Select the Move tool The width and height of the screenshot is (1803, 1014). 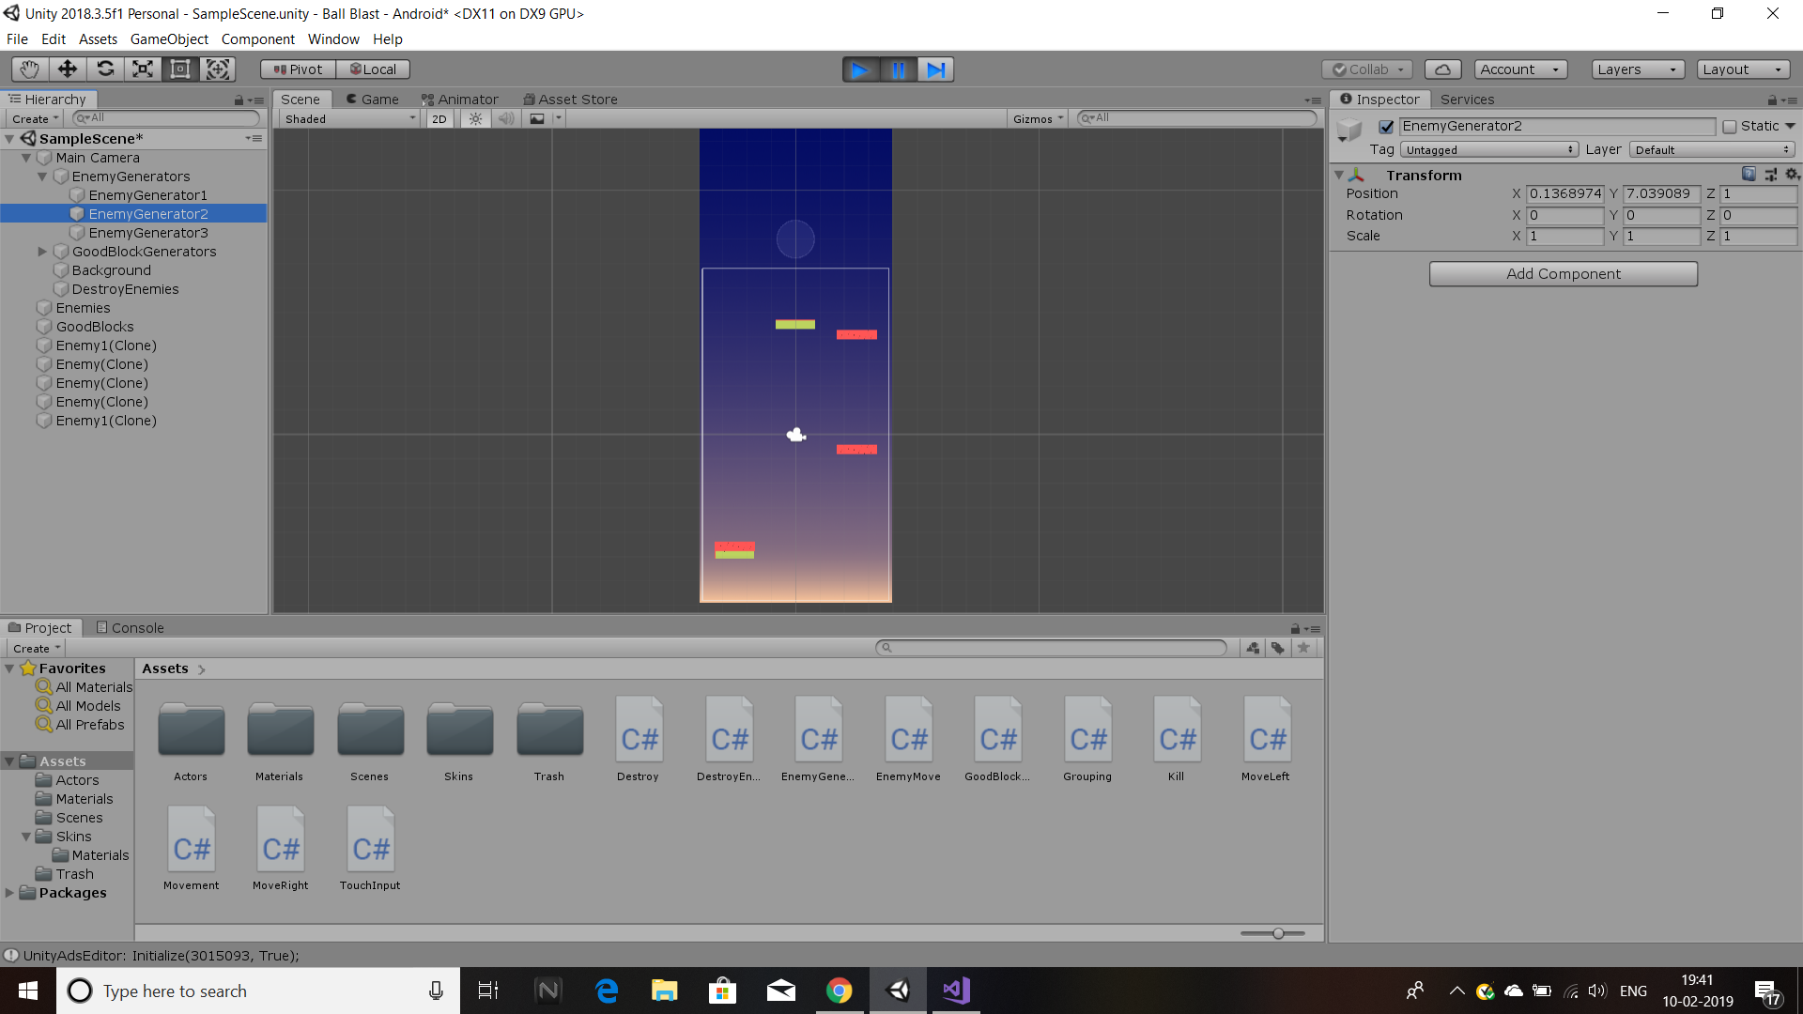tap(67, 69)
